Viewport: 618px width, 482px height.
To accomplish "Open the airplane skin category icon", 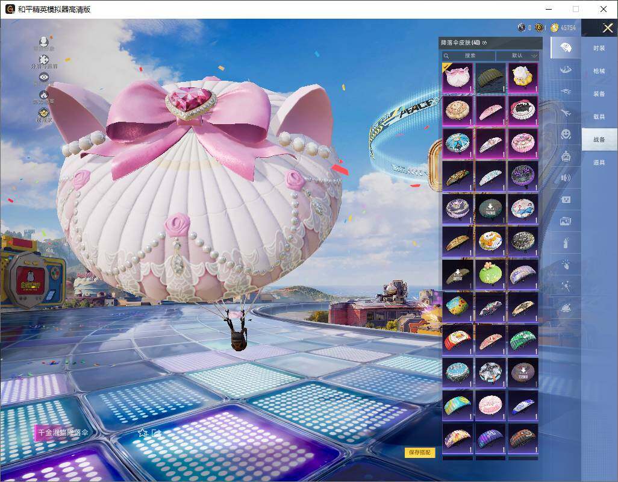I will (x=565, y=113).
